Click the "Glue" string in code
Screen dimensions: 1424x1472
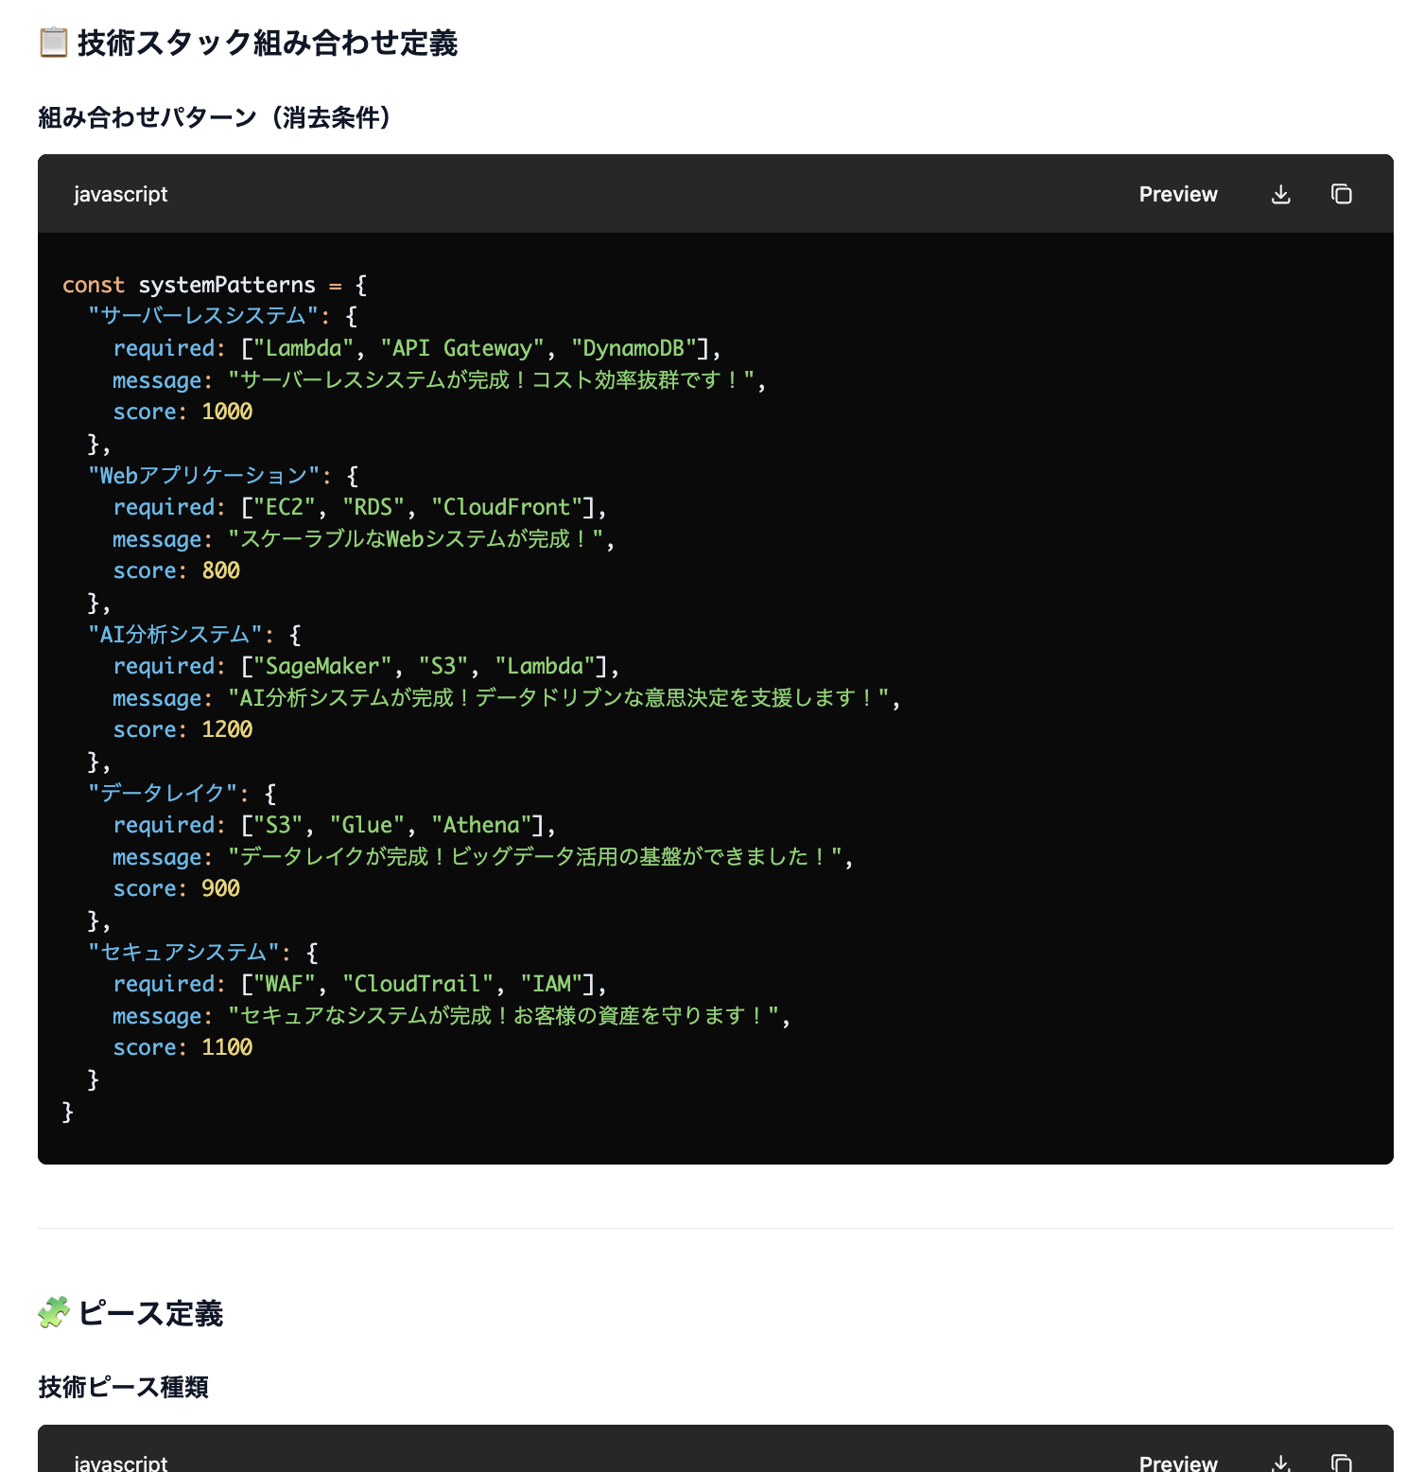[x=367, y=825]
